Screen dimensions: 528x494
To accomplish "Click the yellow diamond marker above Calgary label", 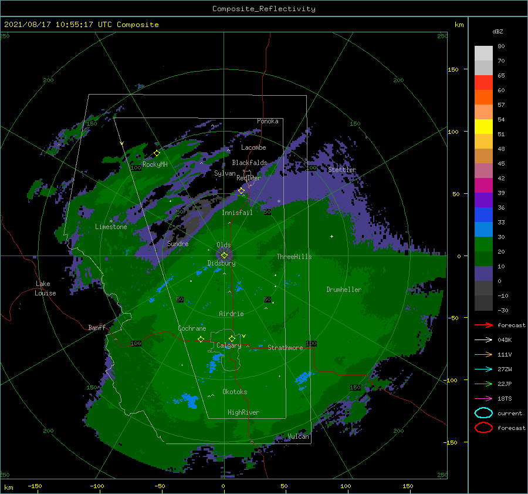I will 232,338.
